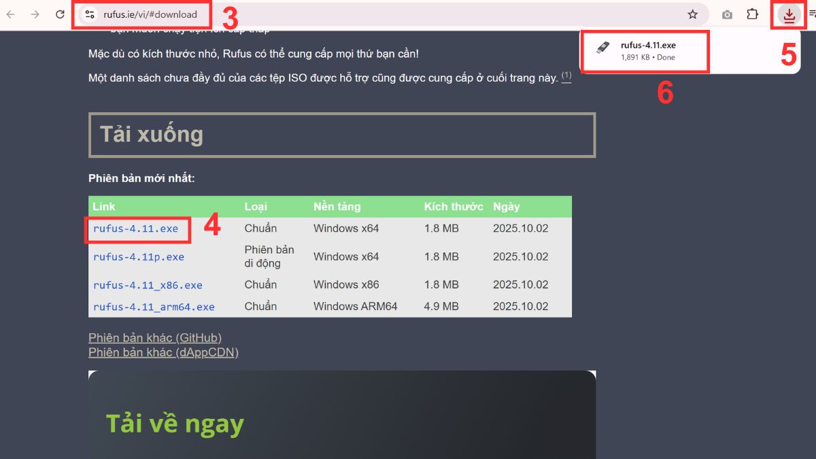
Task: Click the camera screenshot icon in the toolbar
Action: 727,14
